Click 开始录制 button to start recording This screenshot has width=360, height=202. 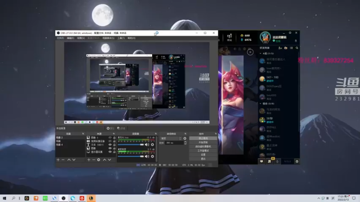coord(203,142)
